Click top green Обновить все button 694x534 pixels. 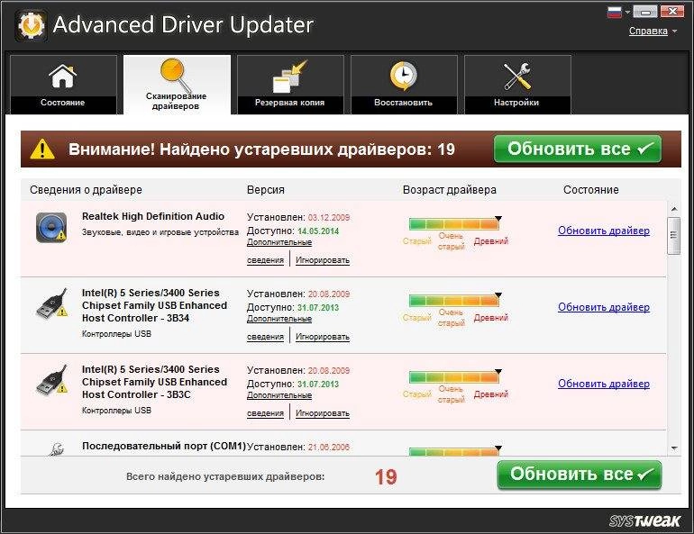point(578,149)
